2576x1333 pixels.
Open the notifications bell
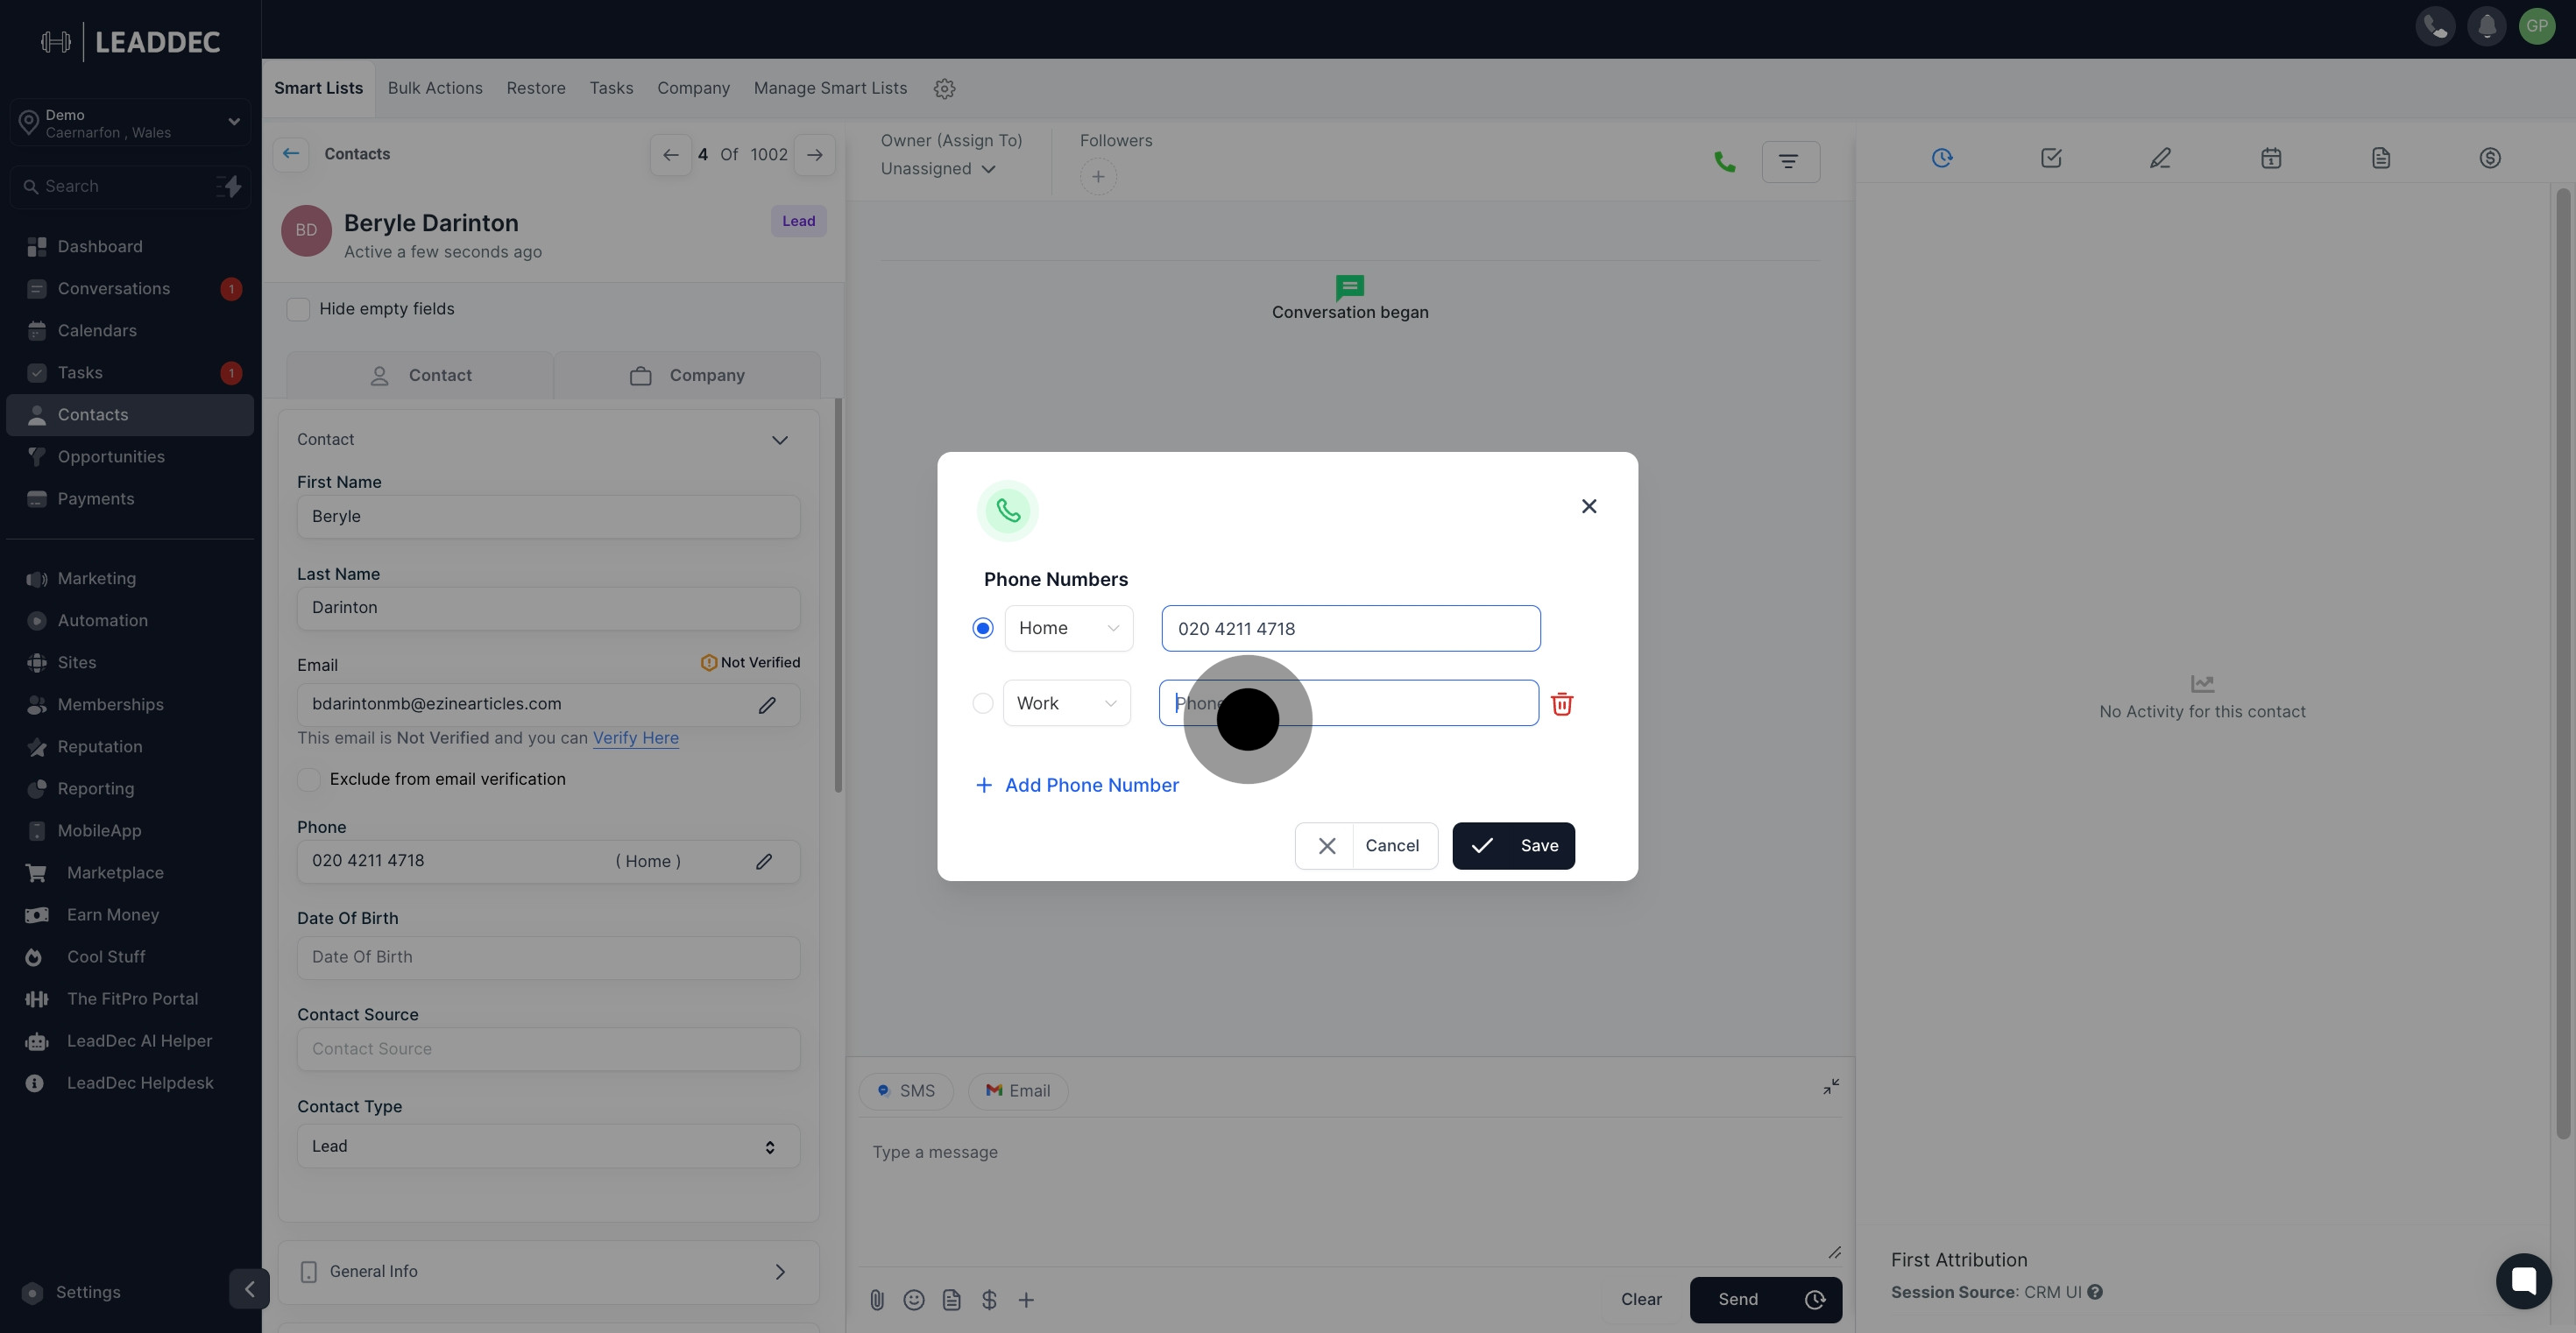pyautogui.click(x=2486, y=26)
